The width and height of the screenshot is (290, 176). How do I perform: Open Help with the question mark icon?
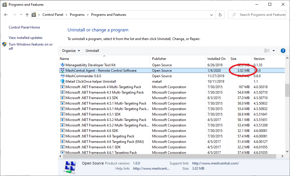[x=283, y=51]
